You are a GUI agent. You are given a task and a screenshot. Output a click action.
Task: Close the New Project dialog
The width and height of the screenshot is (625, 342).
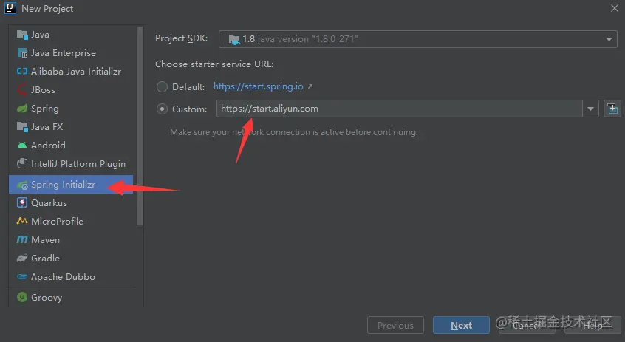click(x=614, y=8)
